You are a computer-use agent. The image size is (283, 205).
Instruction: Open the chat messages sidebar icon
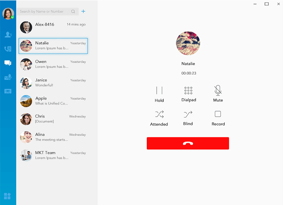pos(8,63)
